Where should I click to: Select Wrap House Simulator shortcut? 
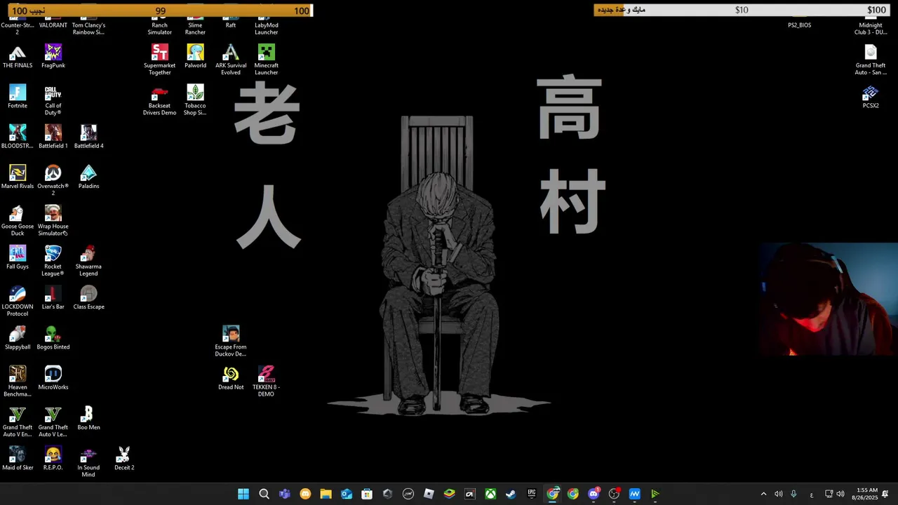(53, 220)
